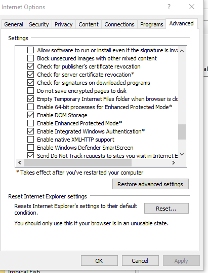Enable 64-bit processes for Enhanced Protected Mode

pos(31,107)
